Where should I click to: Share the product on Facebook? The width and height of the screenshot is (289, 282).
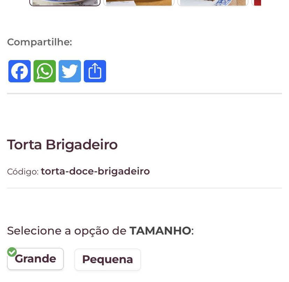pyautogui.click(x=20, y=71)
